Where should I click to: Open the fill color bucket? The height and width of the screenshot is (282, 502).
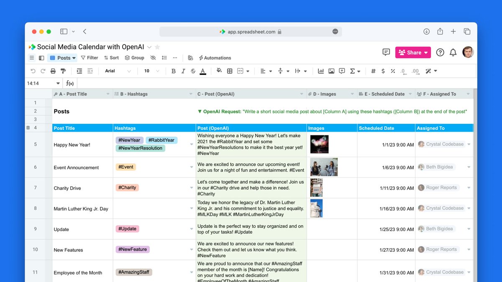point(219,71)
